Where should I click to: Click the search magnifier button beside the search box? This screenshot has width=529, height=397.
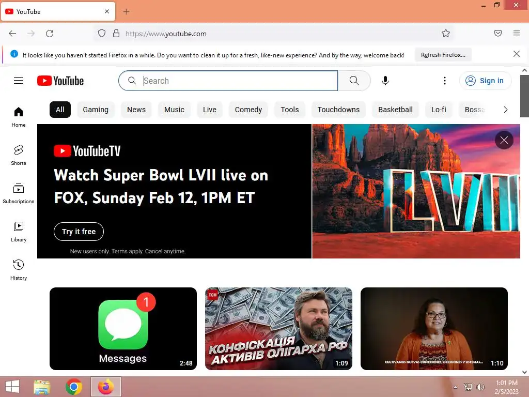point(354,81)
